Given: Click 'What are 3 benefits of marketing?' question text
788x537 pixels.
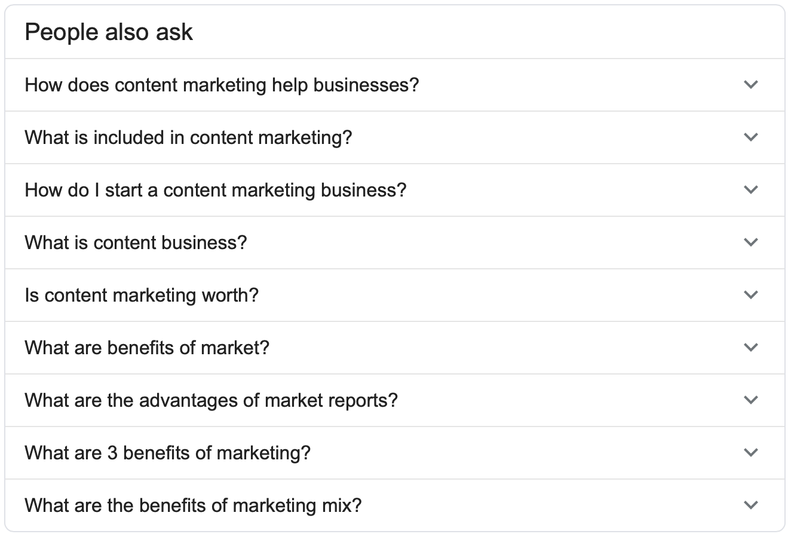Looking at the screenshot, I should click(167, 453).
